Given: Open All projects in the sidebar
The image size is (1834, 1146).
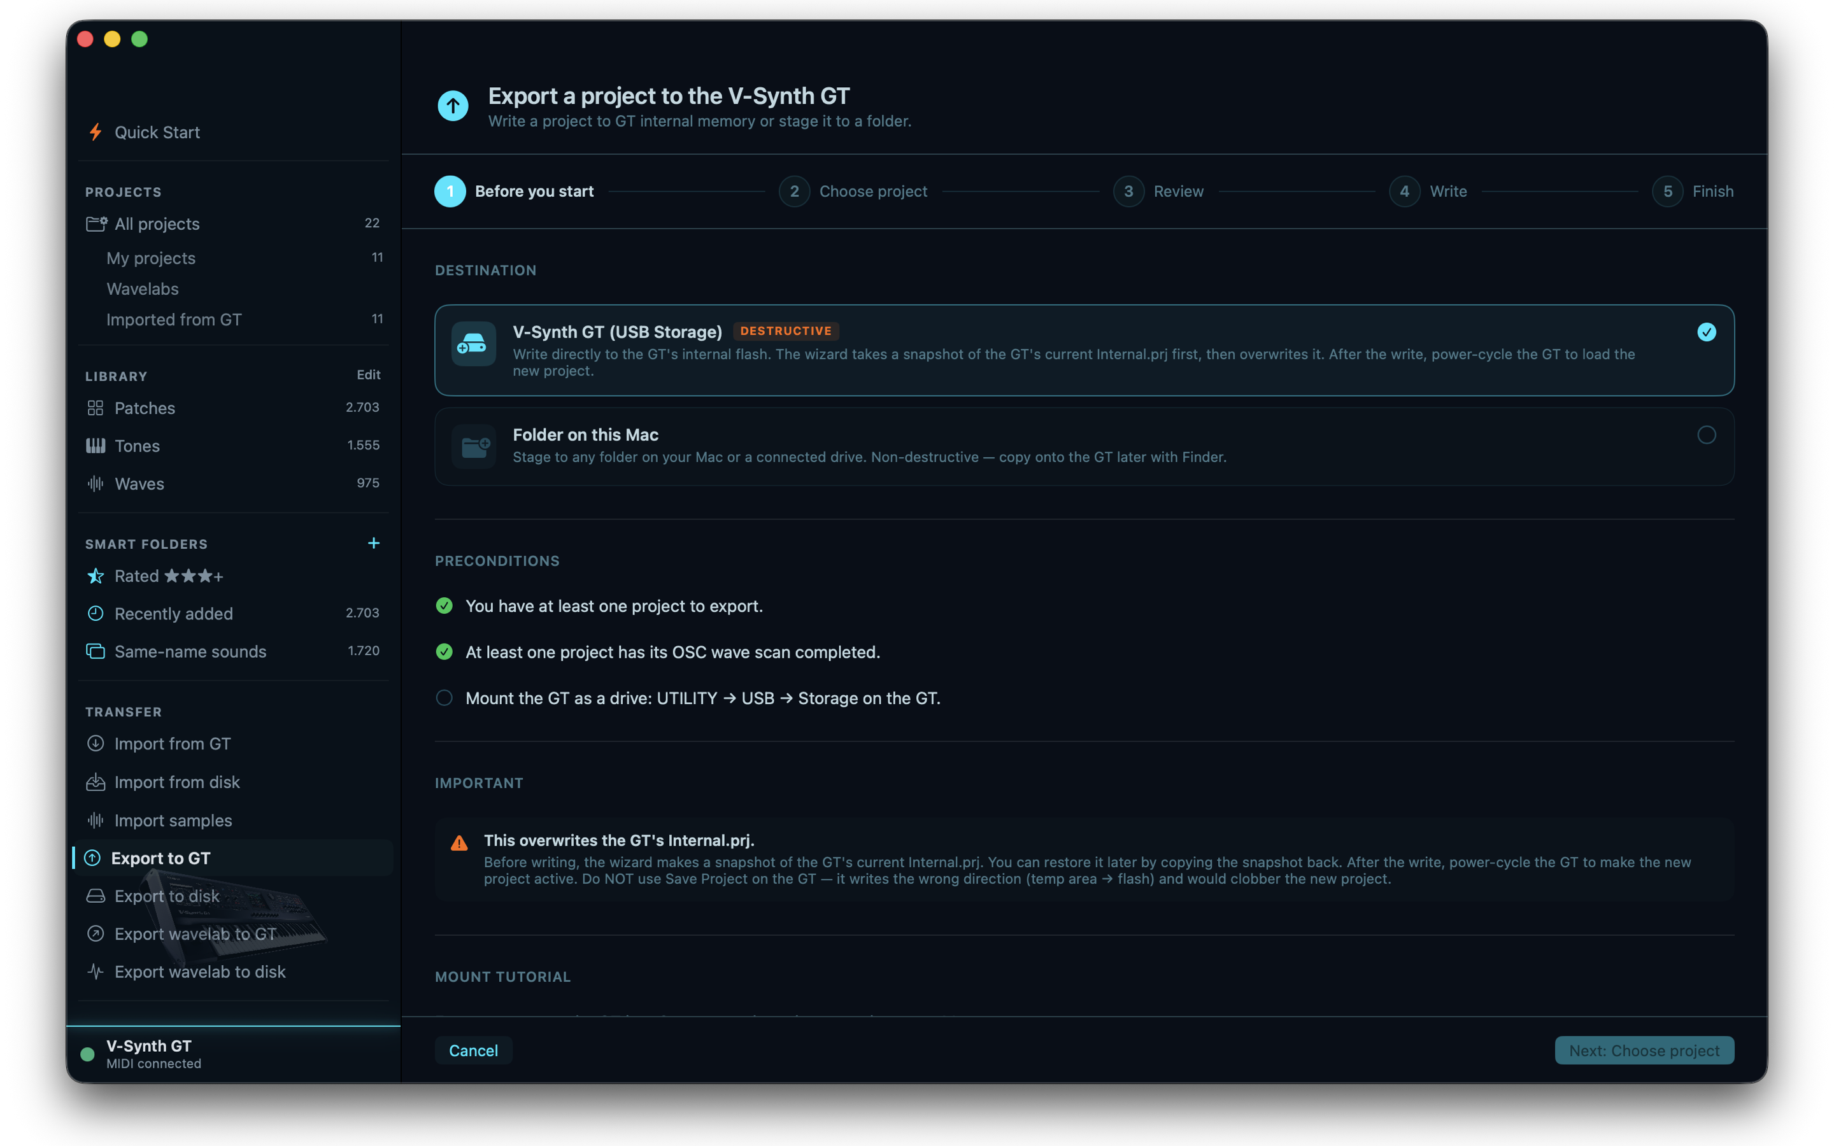Looking at the screenshot, I should pos(234,223).
